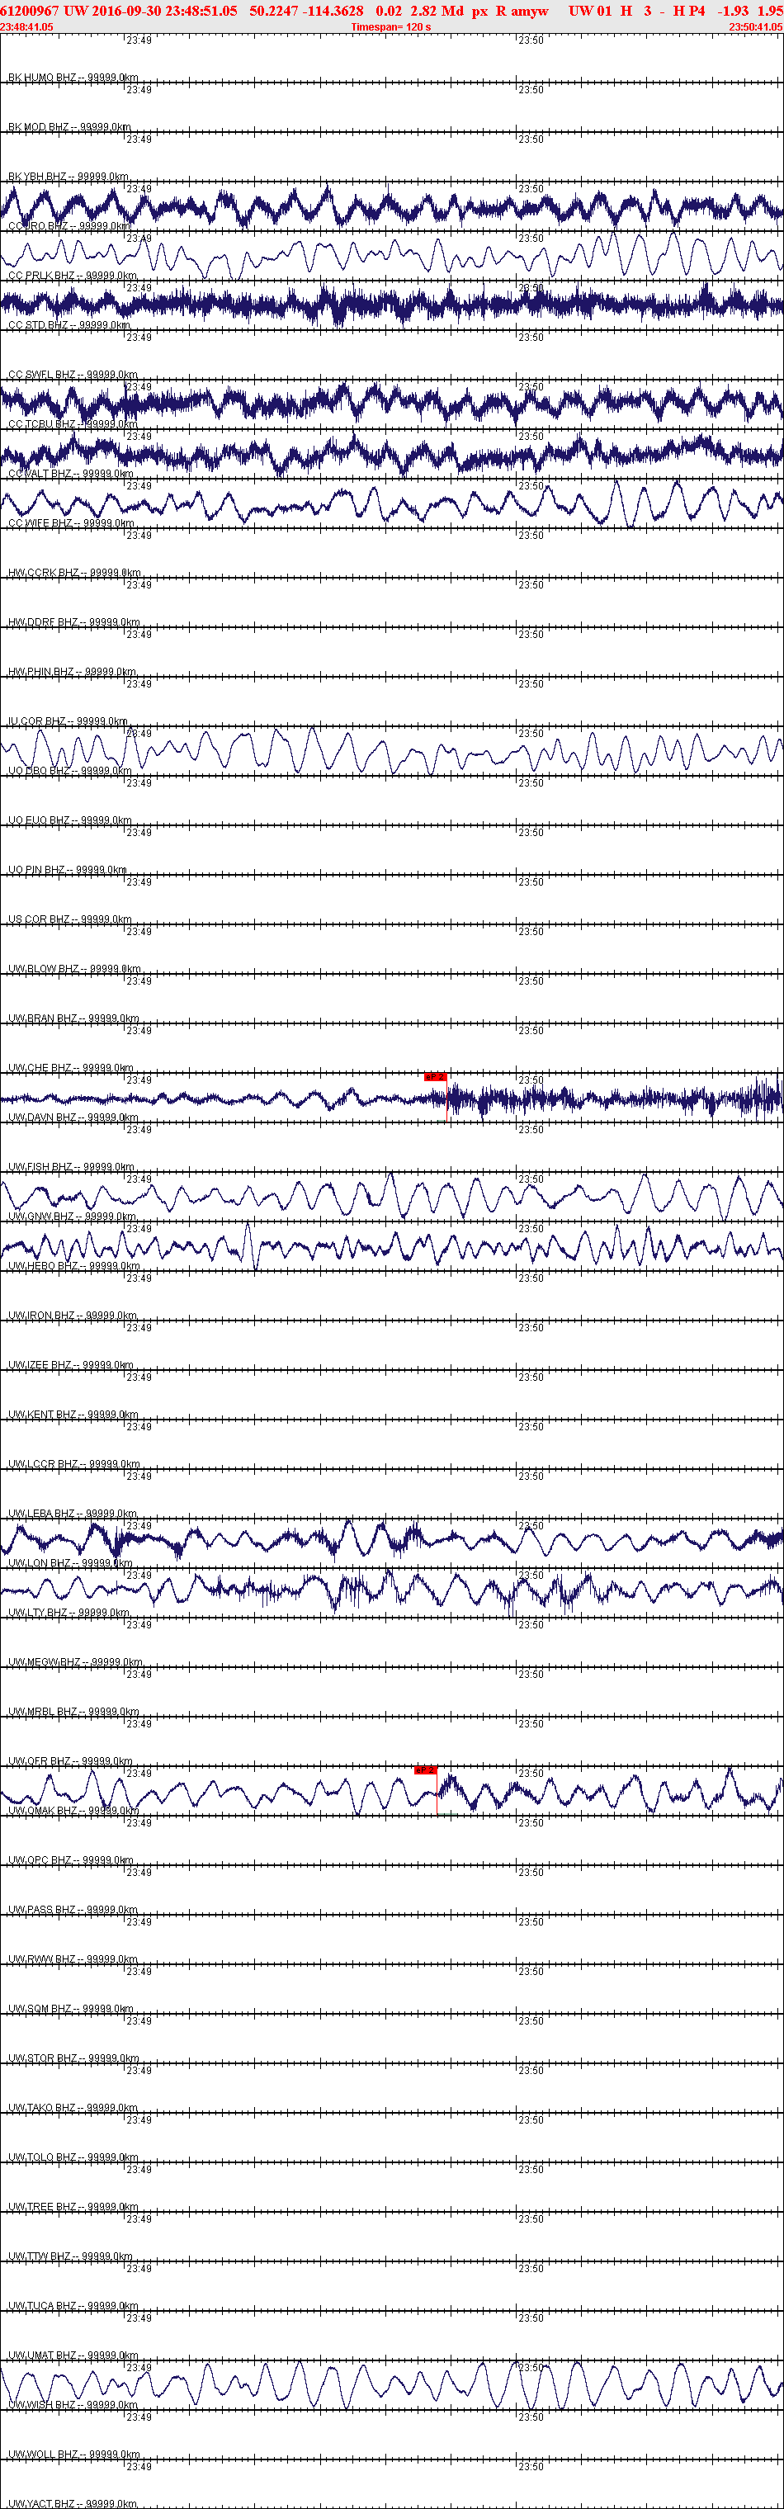Click the red pick flag above the UW OMAK label
Screen dimensions: 784x2509
coord(426,1770)
